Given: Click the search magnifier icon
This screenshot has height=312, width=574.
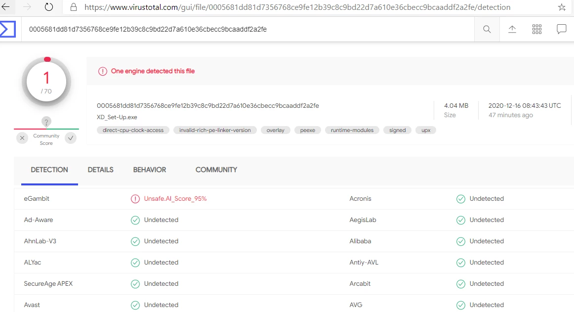Looking at the screenshot, I should [x=487, y=29].
